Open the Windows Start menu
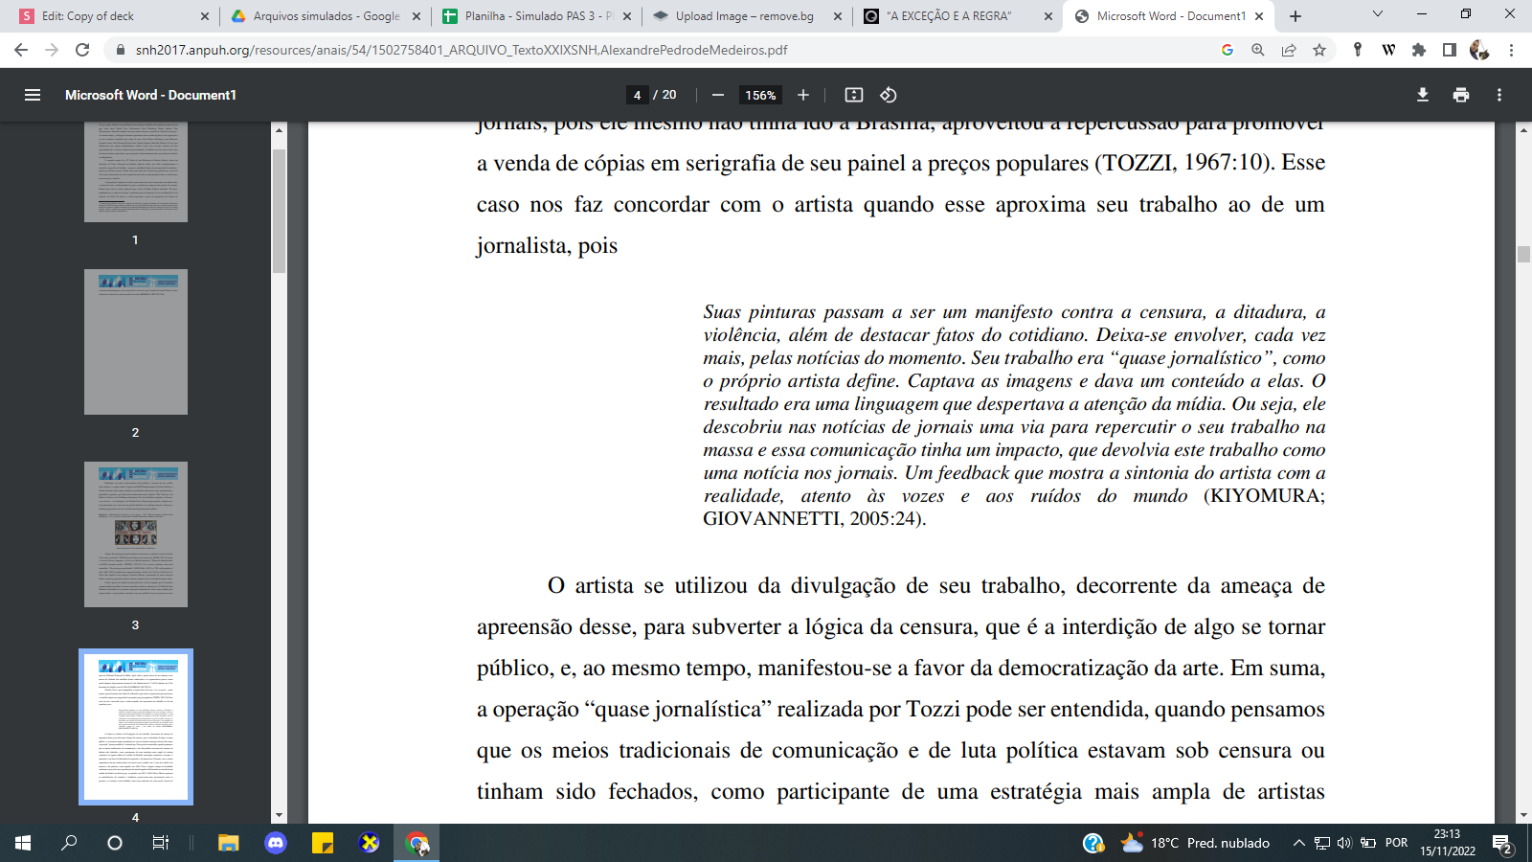The height and width of the screenshot is (862, 1532). pos(23,843)
